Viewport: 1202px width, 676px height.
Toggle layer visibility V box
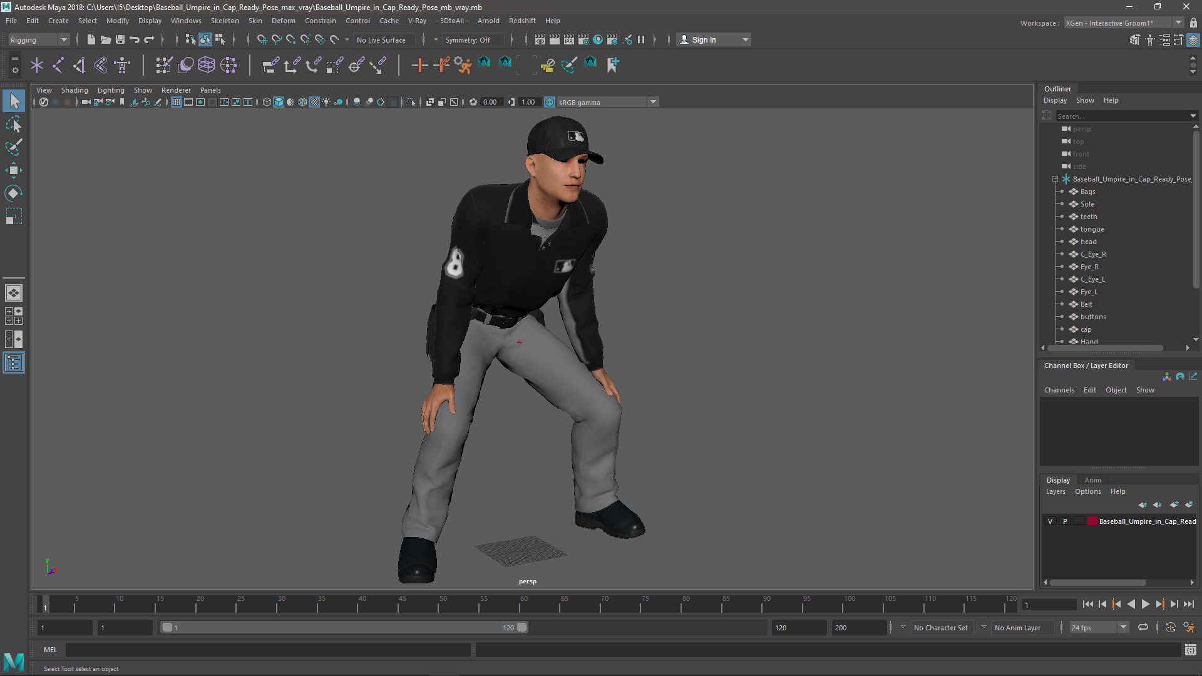(1050, 521)
